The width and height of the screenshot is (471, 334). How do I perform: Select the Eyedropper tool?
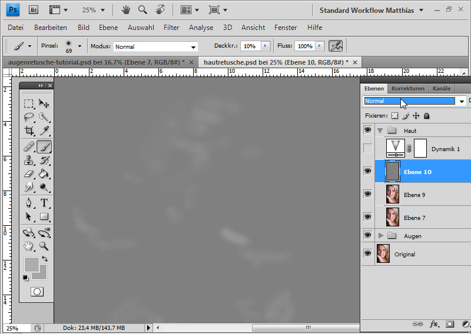pos(44,131)
